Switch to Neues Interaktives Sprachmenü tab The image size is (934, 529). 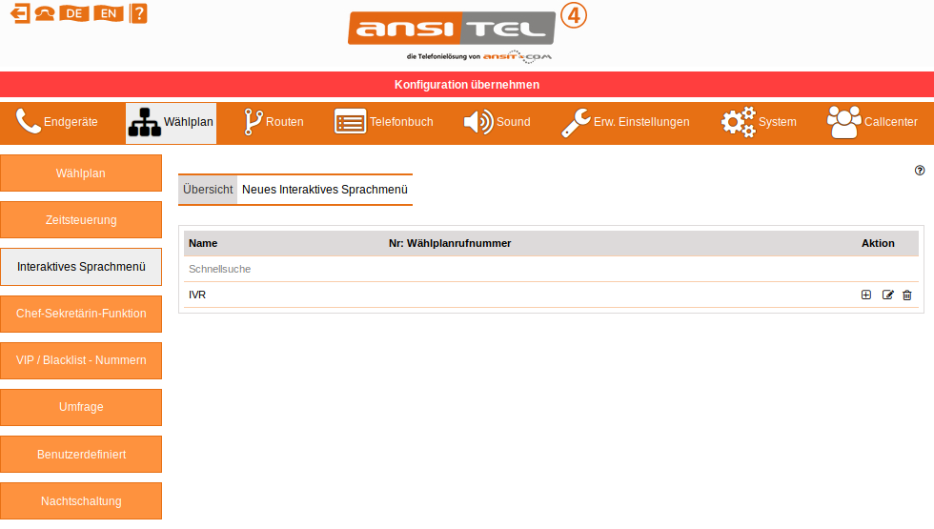pyautogui.click(x=325, y=190)
